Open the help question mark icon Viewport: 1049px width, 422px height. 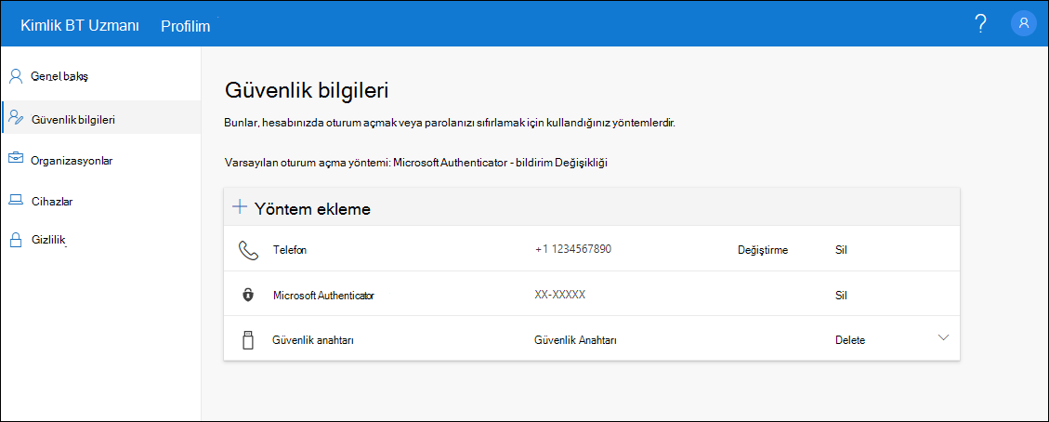click(x=980, y=24)
